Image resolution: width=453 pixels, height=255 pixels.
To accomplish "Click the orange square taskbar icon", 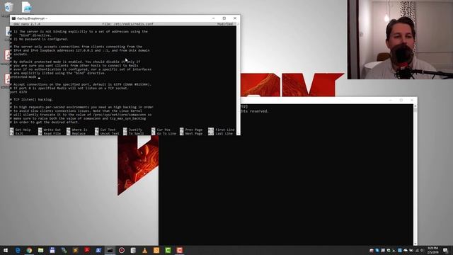I will pyautogui.click(x=156, y=250).
